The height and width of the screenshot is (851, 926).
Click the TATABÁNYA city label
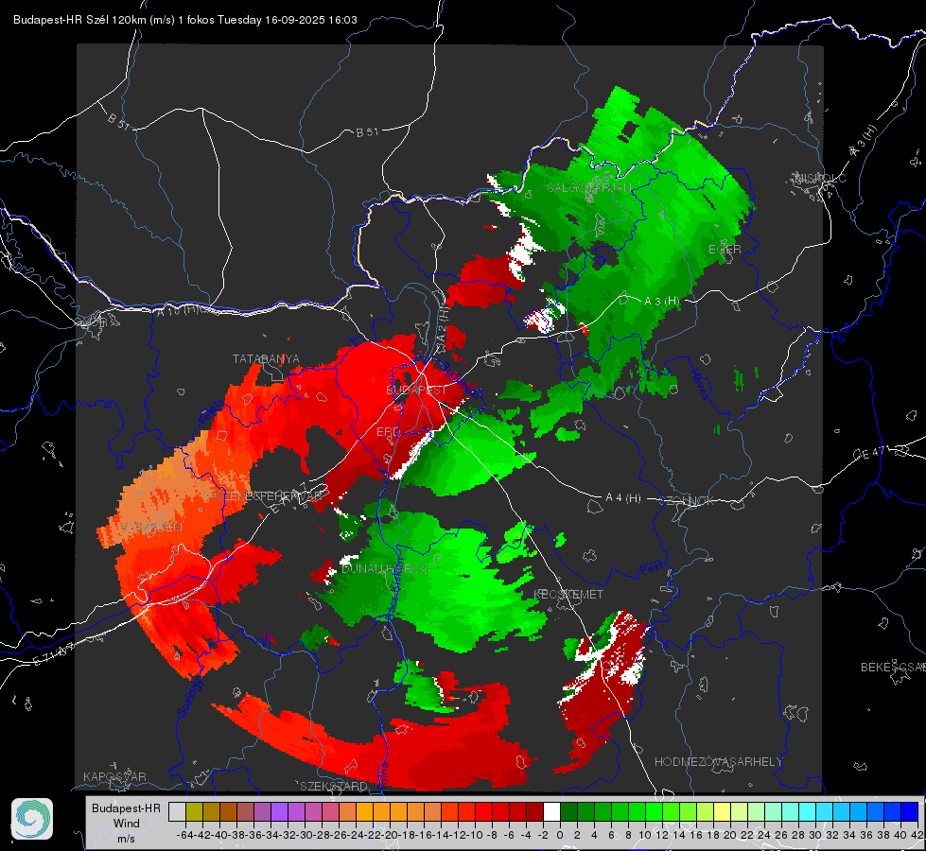[x=266, y=359]
